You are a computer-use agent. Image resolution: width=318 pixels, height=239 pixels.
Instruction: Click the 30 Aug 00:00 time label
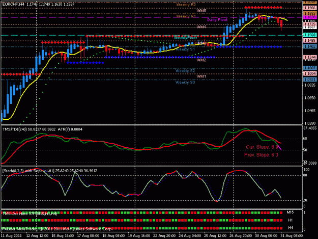point(266,236)
